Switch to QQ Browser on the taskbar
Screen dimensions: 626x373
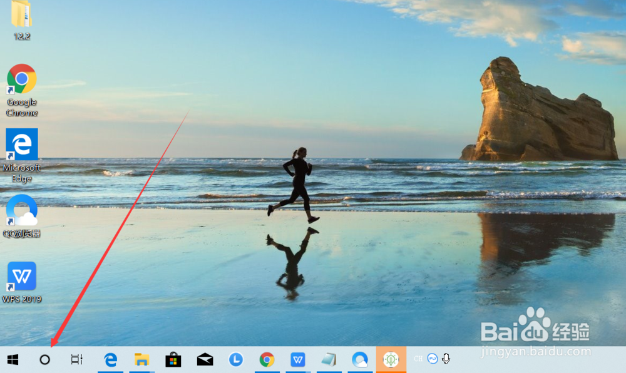[360, 359]
